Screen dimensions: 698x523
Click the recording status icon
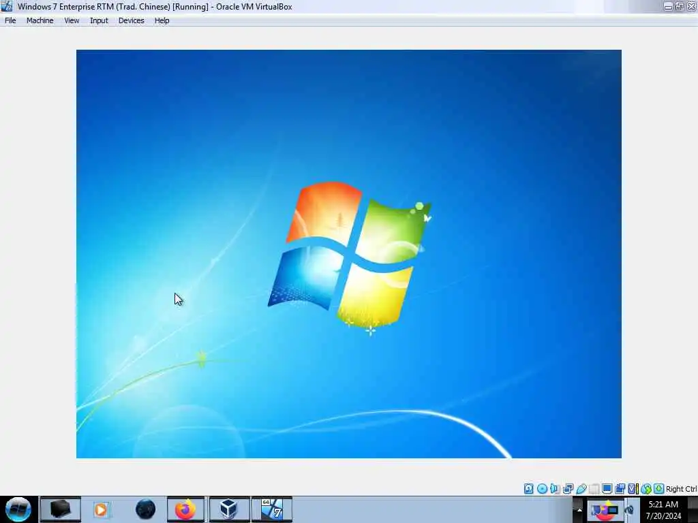[x=620, y=489]
